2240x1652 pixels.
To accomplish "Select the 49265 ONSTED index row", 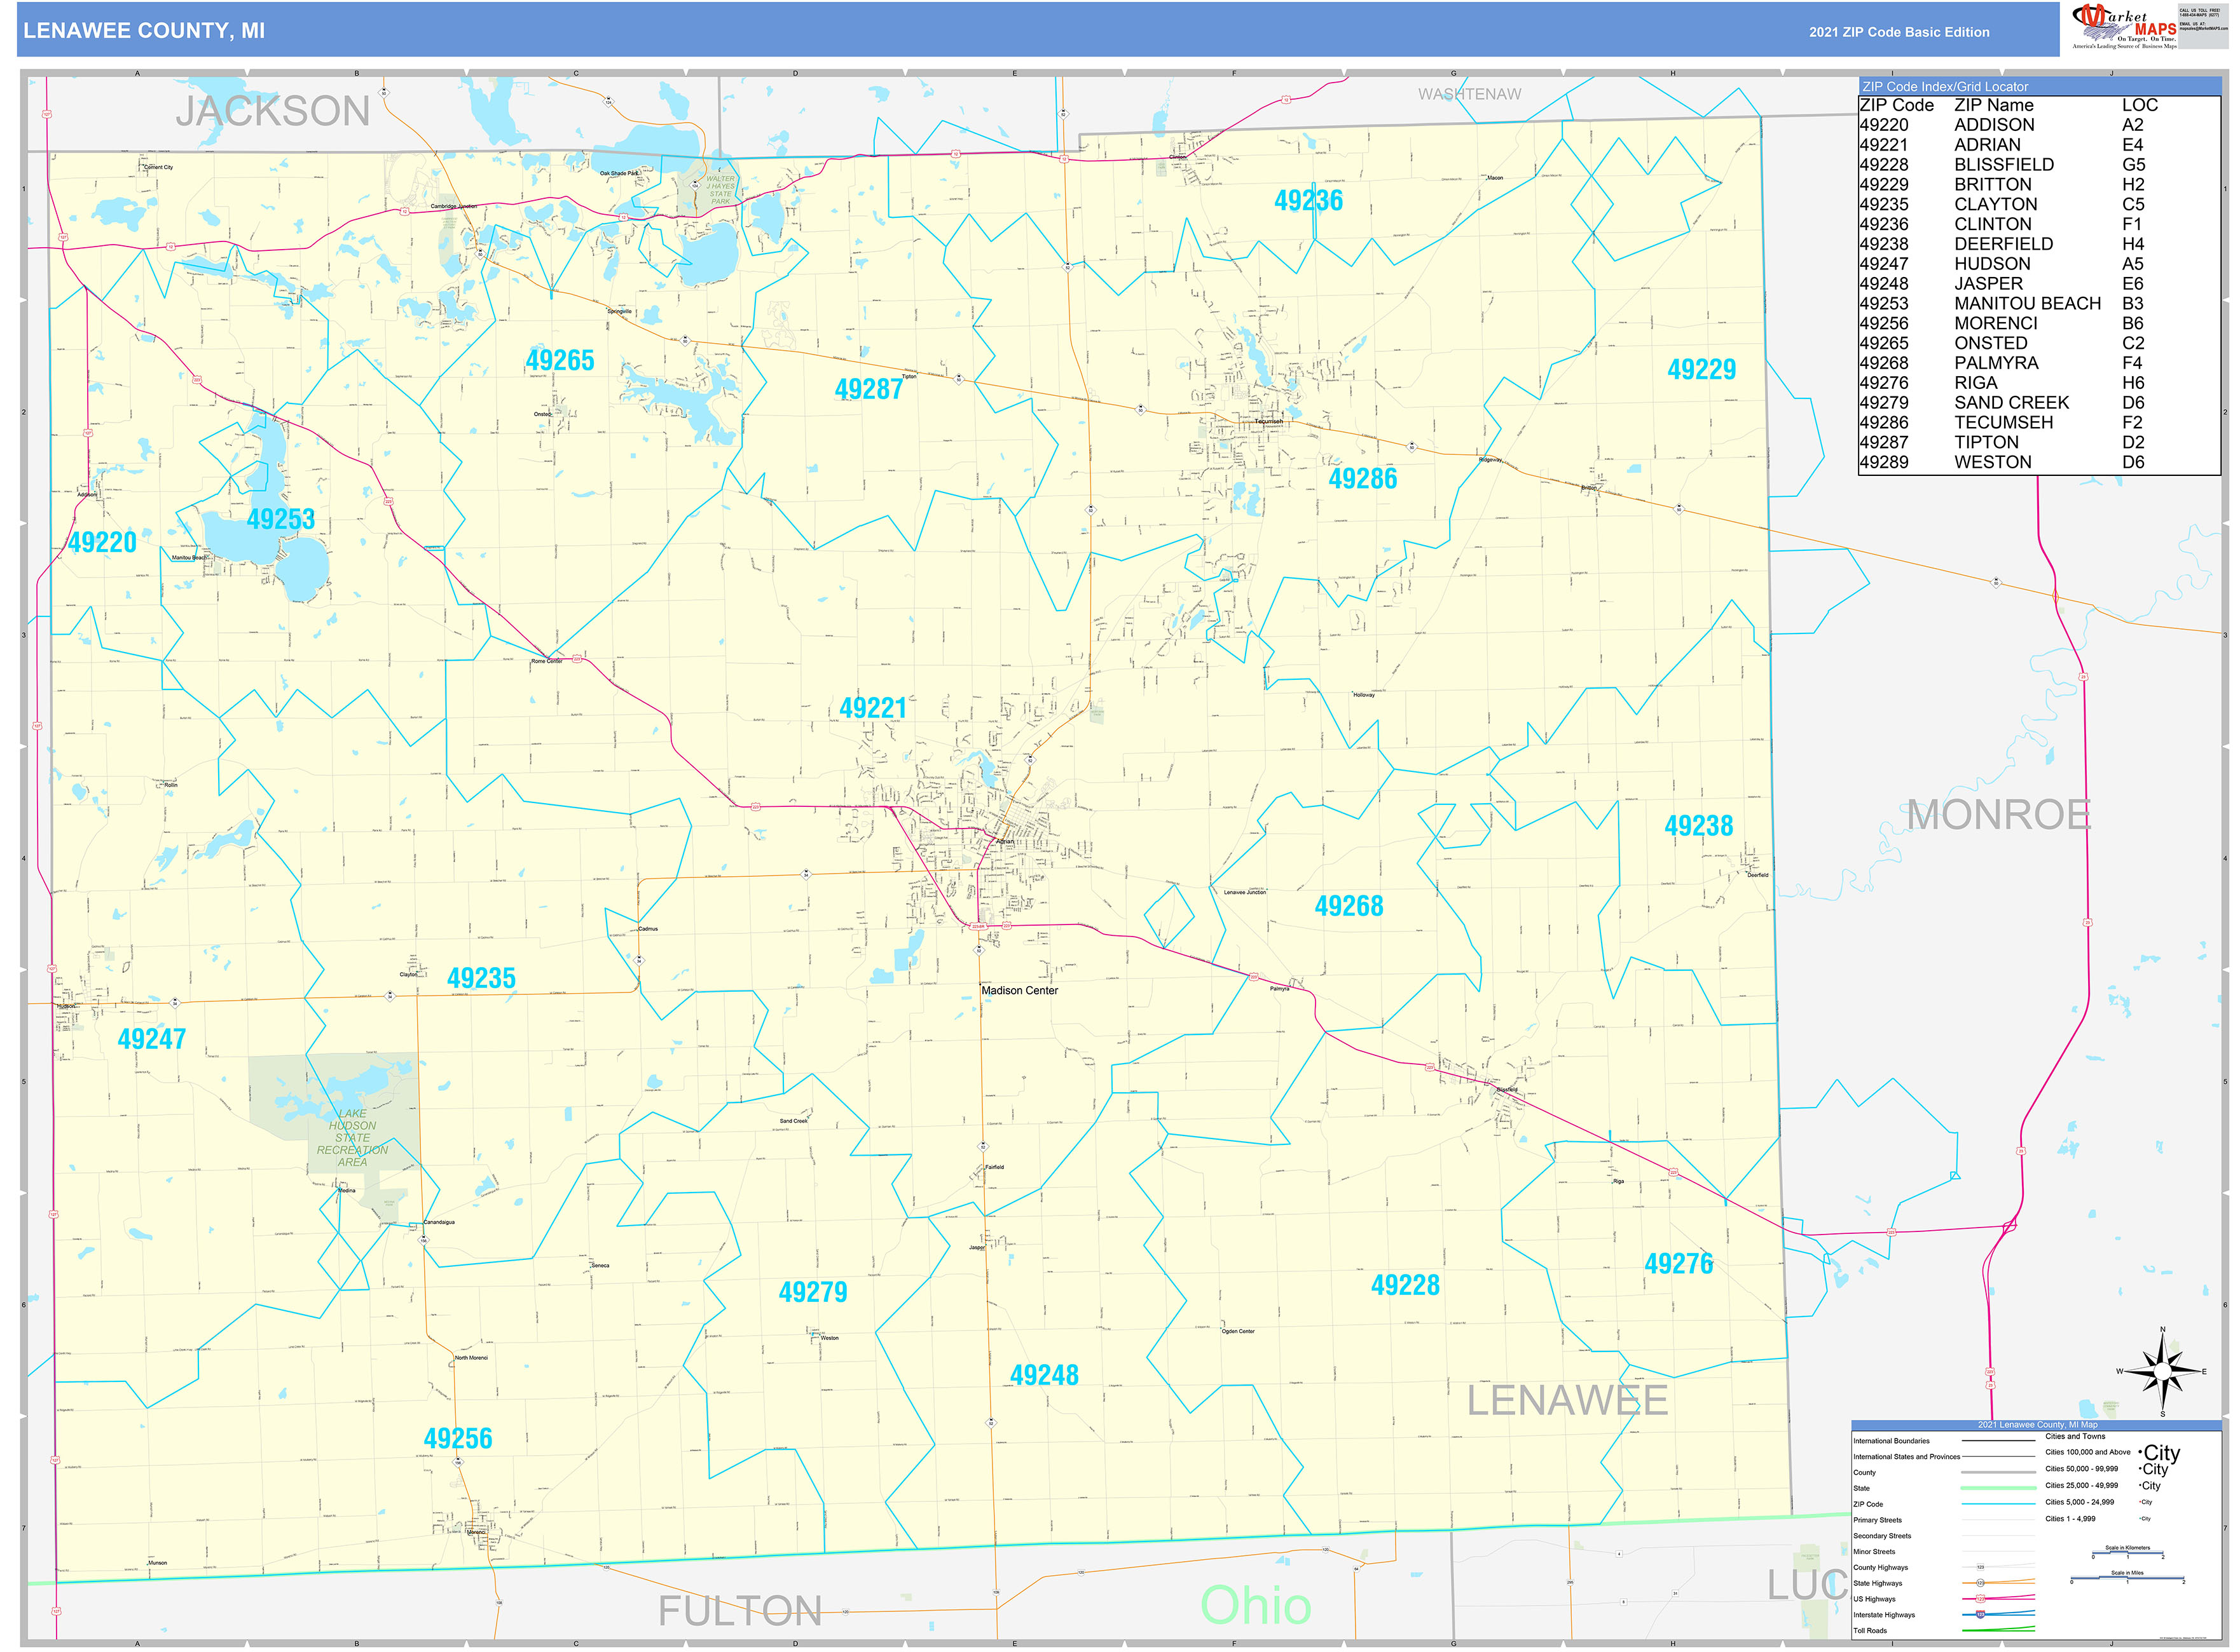I will click(x=2001, y=344).
